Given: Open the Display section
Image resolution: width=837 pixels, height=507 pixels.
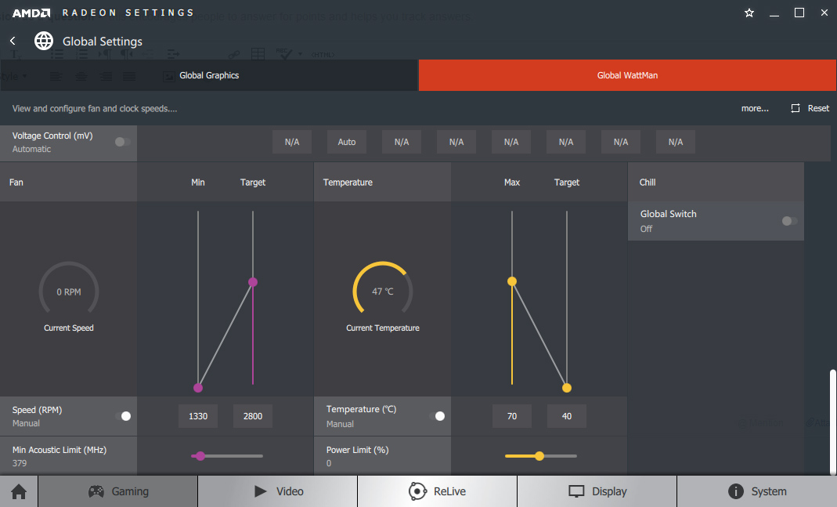Looking at the screenshot, I should coord(597,491).
